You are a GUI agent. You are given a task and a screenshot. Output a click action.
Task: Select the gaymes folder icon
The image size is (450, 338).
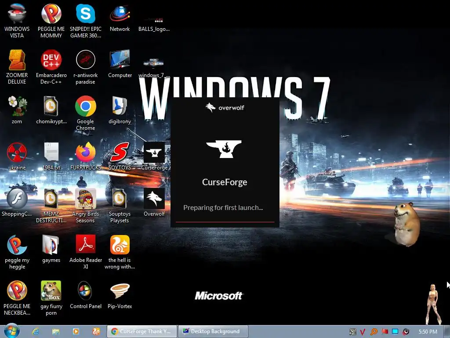coord(51,249)
